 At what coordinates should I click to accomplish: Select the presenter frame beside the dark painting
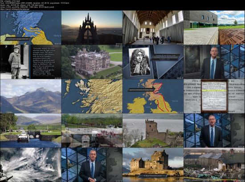pyautogui.click(x=214, y=62)
